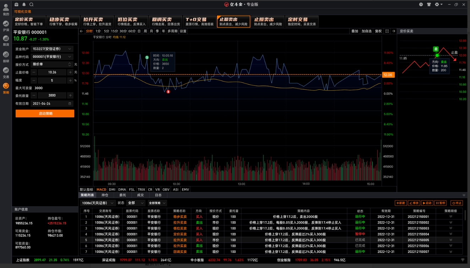
Task: Decrease 幅度 with minus stepper
Action: tap(34, 80)
